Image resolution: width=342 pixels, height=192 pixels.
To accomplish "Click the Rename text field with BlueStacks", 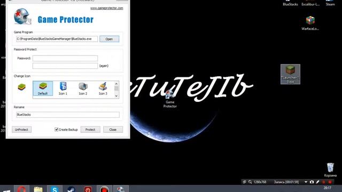I will [x=68, y=115].
